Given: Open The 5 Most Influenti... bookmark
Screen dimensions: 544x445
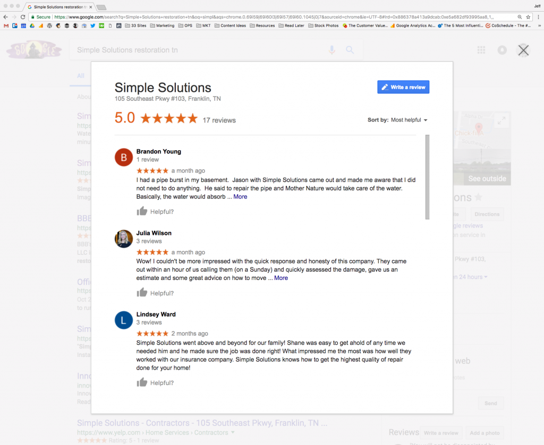Looking at the screenshot, I should coord(461,25).
